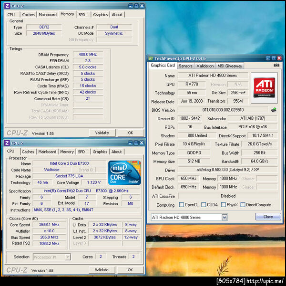Image resolution: width=286 pixels, height=286 pixels.
Task: Maximize the bottom CPU-Z window
Action: point(136,143)
